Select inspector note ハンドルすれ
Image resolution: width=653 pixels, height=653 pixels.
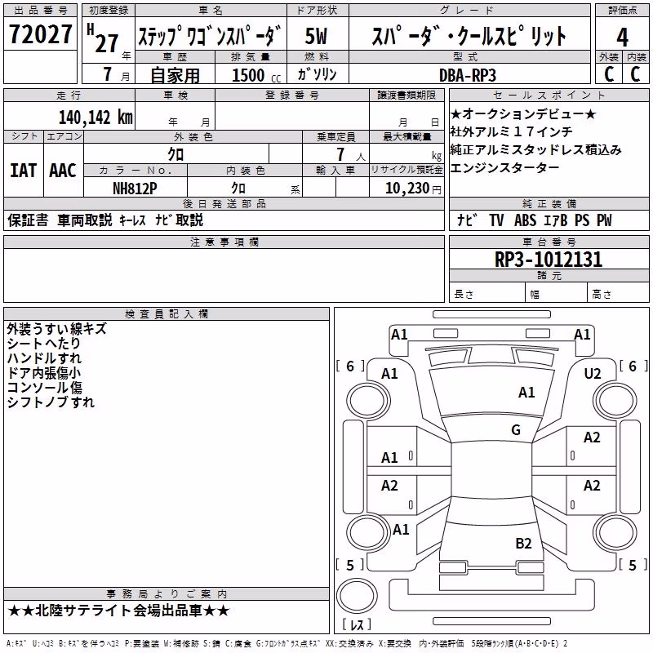(x=44, y=358)
